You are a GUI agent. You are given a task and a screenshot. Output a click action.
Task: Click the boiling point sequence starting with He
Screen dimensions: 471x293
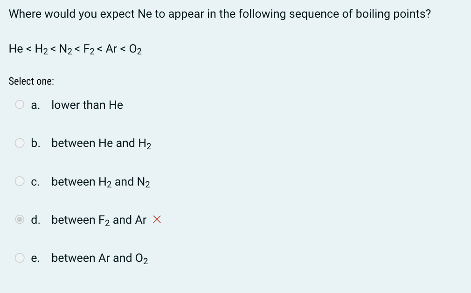tap(75, 49)
